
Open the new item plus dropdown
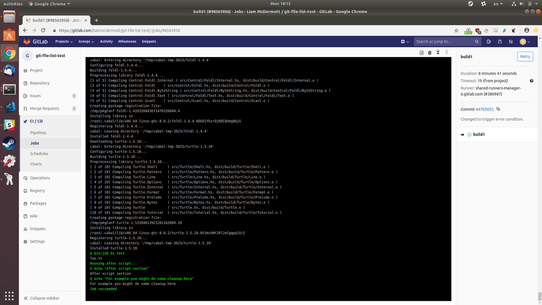tap(405, 41)
